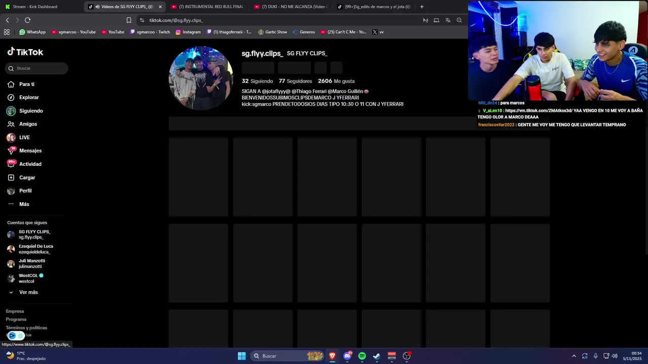Click the address bar URL
648x364 pixels.
click(176, 20)
